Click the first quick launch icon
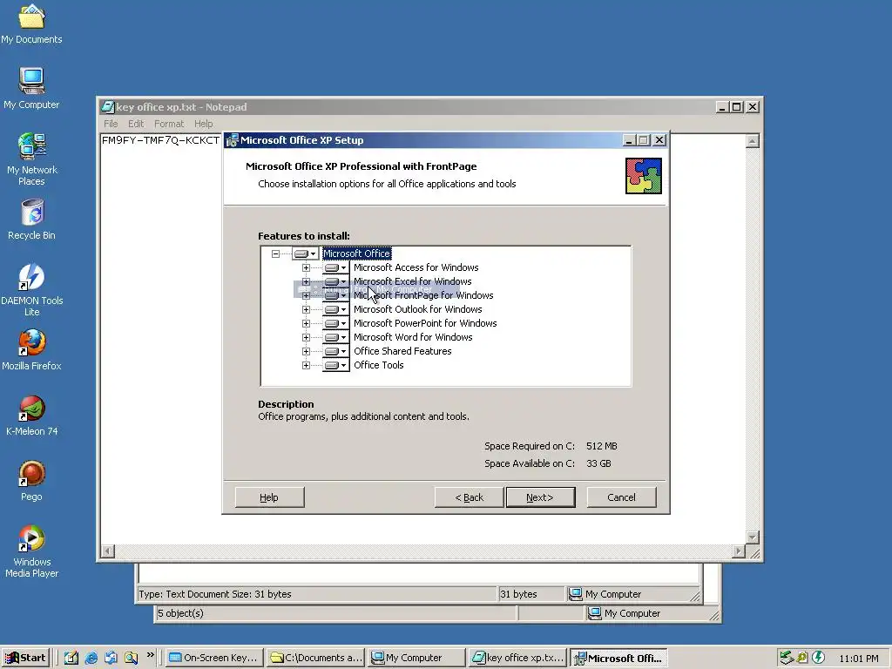Image resolution: width=892 pixels, height=669 pixels. [71, 658]
